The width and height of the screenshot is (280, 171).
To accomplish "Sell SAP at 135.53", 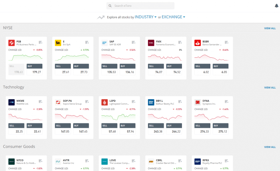I will 109,69.
